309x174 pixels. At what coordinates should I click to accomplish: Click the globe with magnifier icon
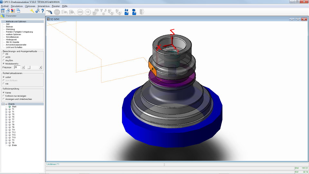tap(37, 11)
